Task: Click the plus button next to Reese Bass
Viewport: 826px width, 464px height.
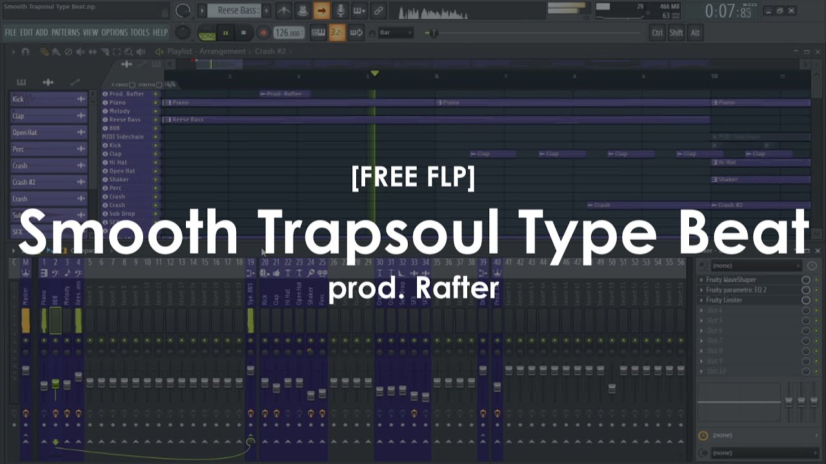Action: 266,10
